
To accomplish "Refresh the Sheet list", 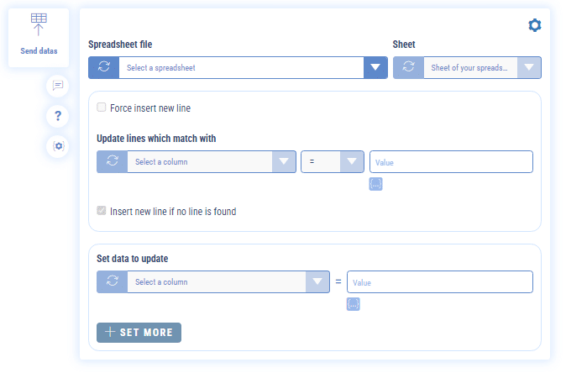I will pos(408,68).
